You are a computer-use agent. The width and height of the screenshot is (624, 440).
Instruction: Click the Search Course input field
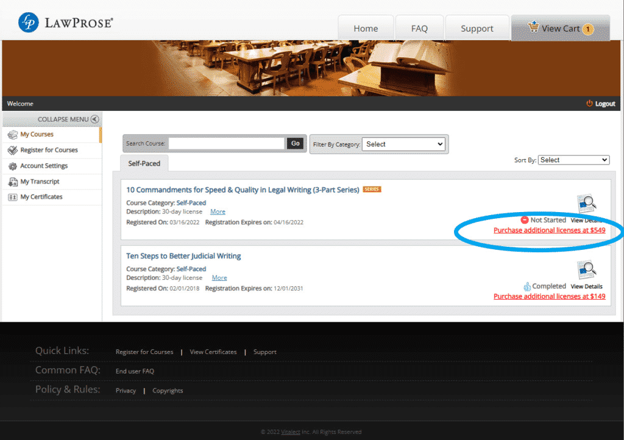click(227, 144)
